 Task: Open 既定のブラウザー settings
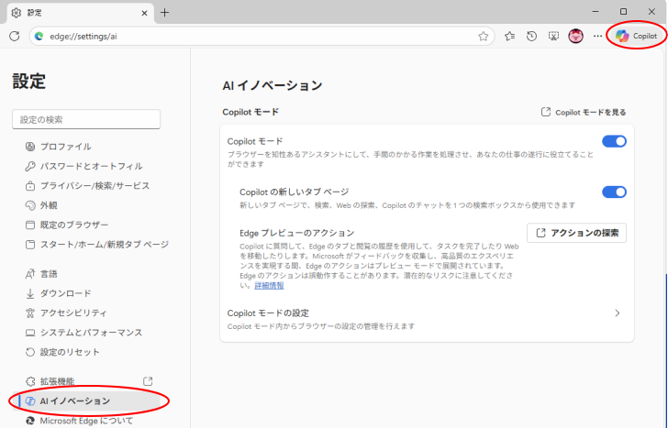click(67, 225)
